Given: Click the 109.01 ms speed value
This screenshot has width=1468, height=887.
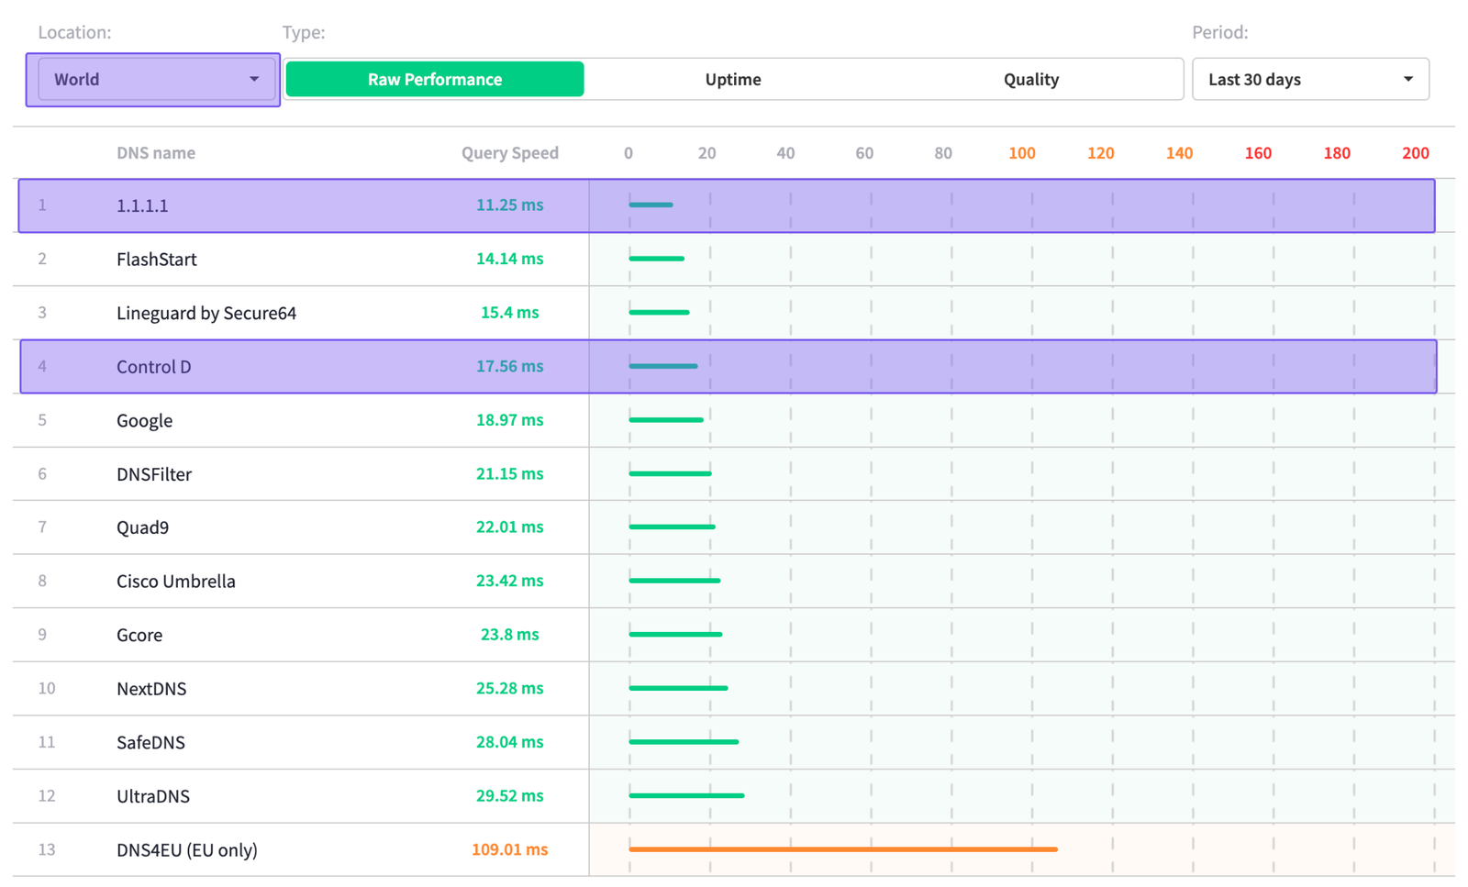Looking at the screenshot, I should [509, 849].
